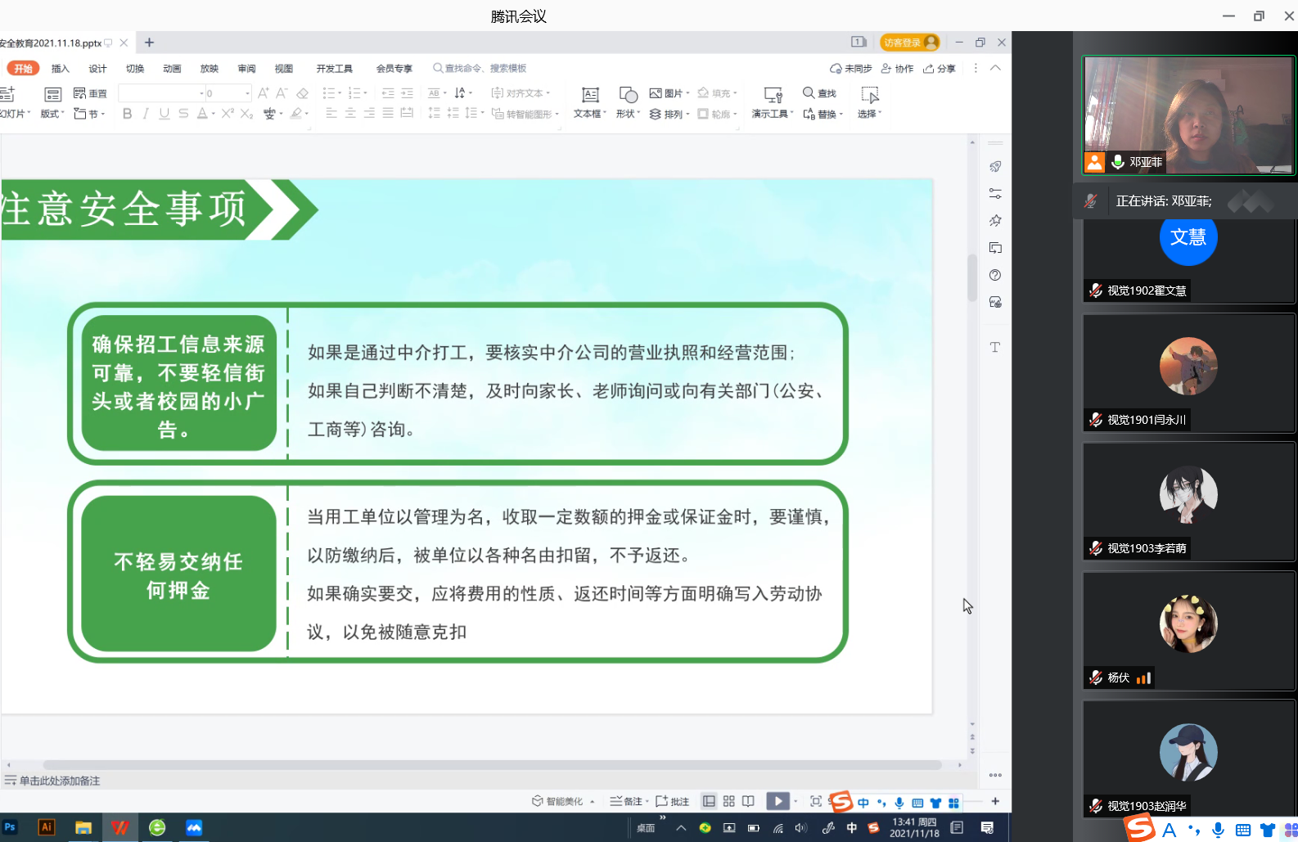Switch to slide sorter grid view
The height and width of the screenshot is (842, 1298).
(728, 801)
